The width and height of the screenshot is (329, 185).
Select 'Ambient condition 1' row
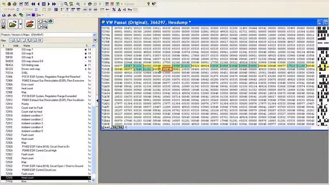coord(46,116)
